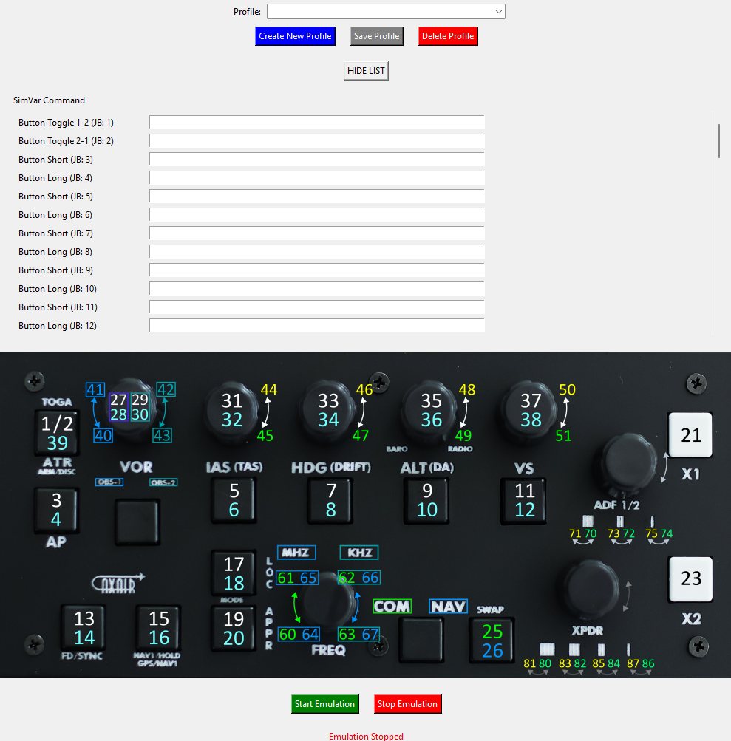Viewport: 731px width, 741px height.
Task: Click the OBS selector button under VOR
Action: (x=137, y=522)
